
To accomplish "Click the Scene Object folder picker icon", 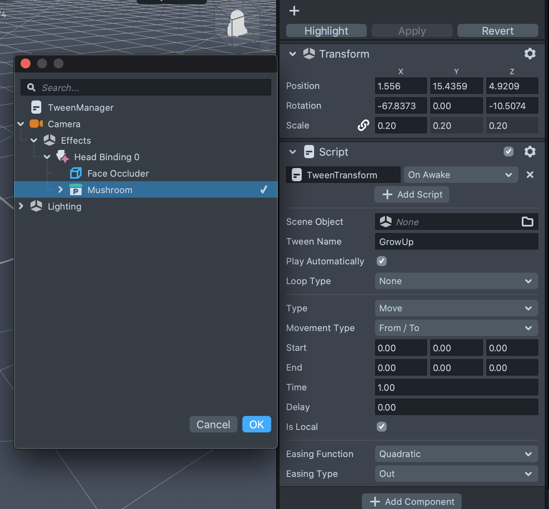I will [527, 222].
